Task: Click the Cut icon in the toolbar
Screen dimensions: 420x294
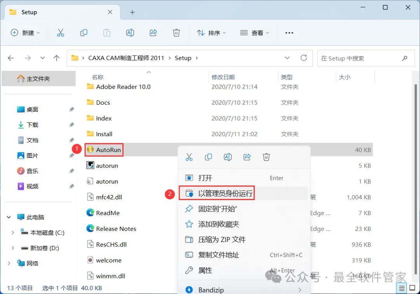Action: pyautogui.click(x=61, y=33)
